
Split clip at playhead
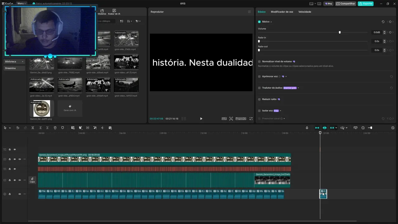33,128
